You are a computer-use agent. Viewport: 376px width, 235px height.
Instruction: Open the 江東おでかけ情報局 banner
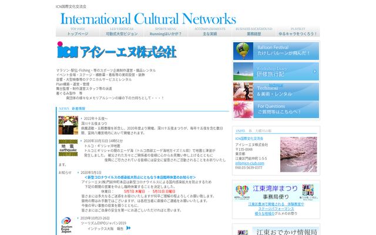(276, 231)
